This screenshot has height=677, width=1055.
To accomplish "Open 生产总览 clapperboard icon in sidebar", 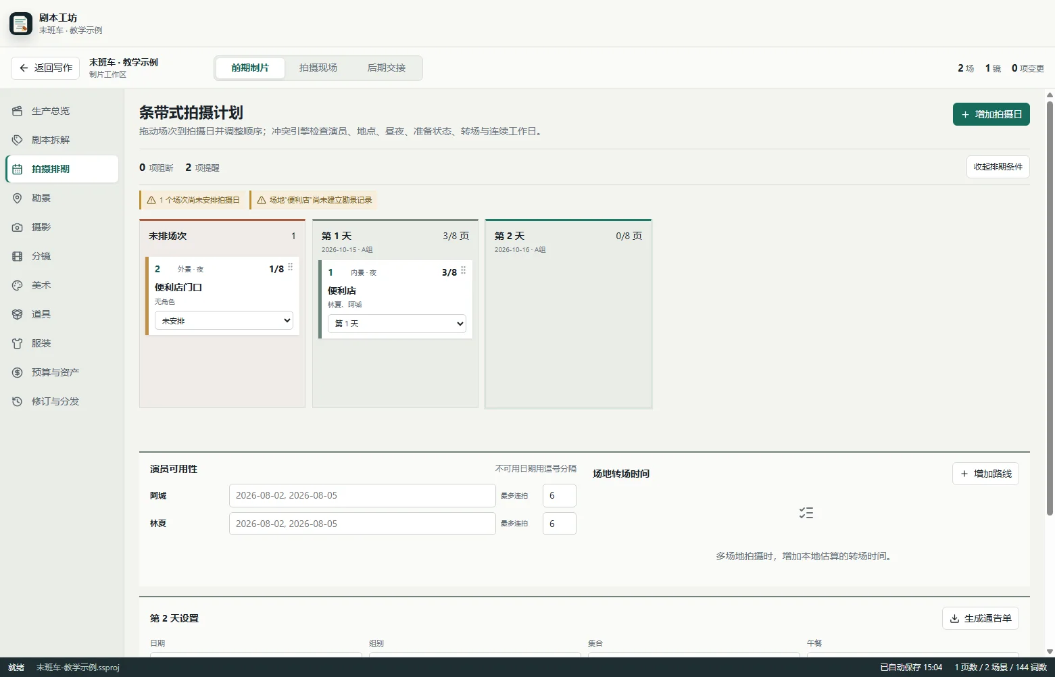I will click(18, 111).
